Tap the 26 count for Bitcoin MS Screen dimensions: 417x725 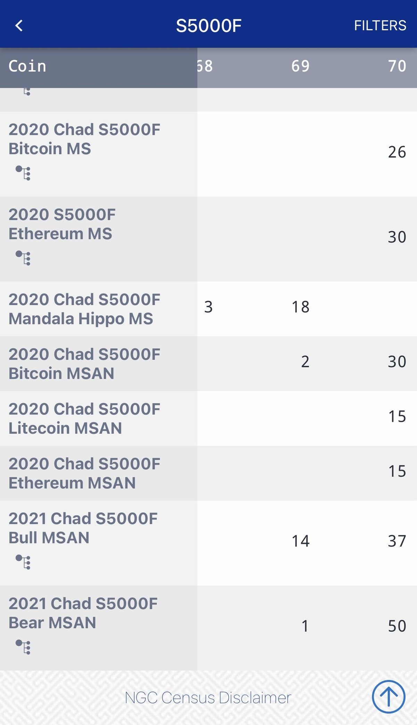click(397, 152)
